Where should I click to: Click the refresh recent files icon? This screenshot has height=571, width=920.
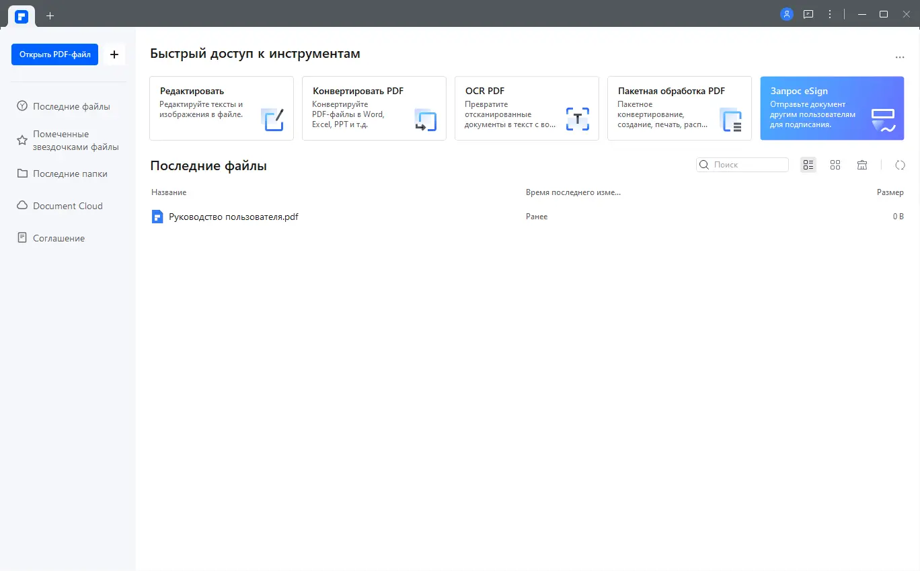(x=900, y=164)
